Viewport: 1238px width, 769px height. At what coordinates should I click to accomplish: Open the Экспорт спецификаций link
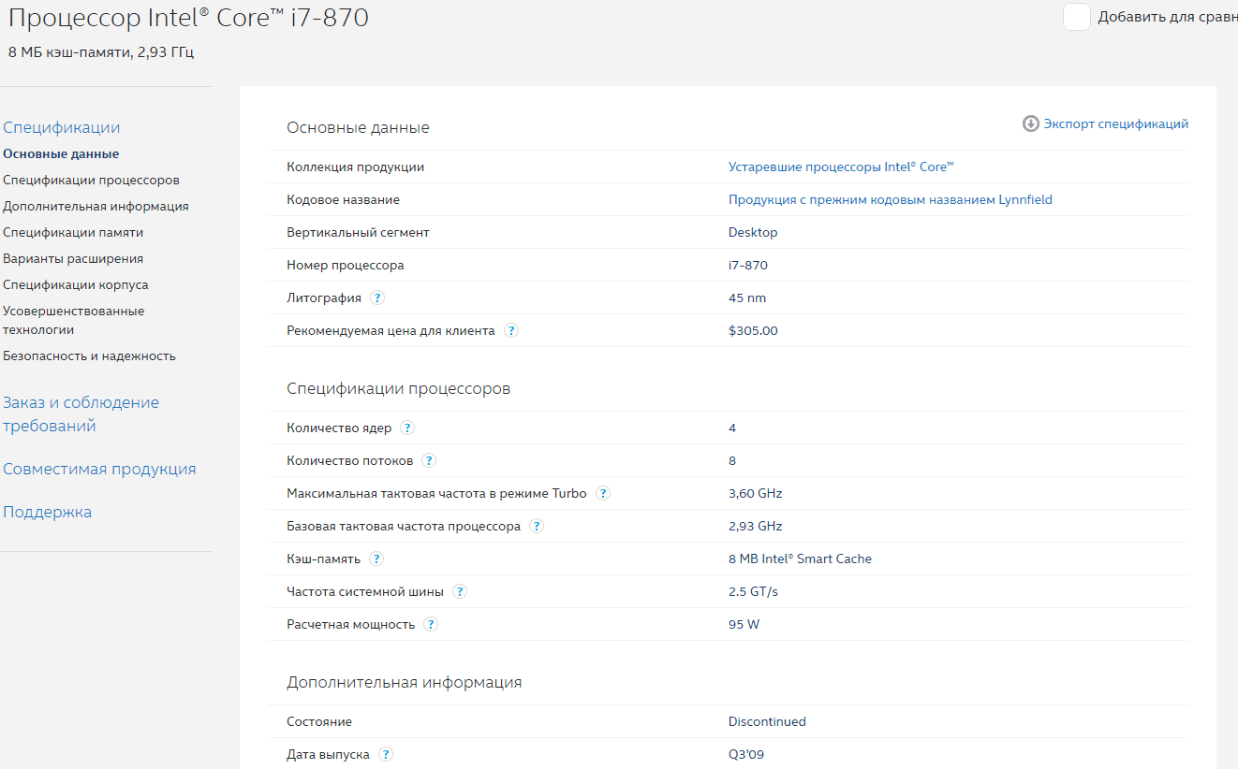1116,123
